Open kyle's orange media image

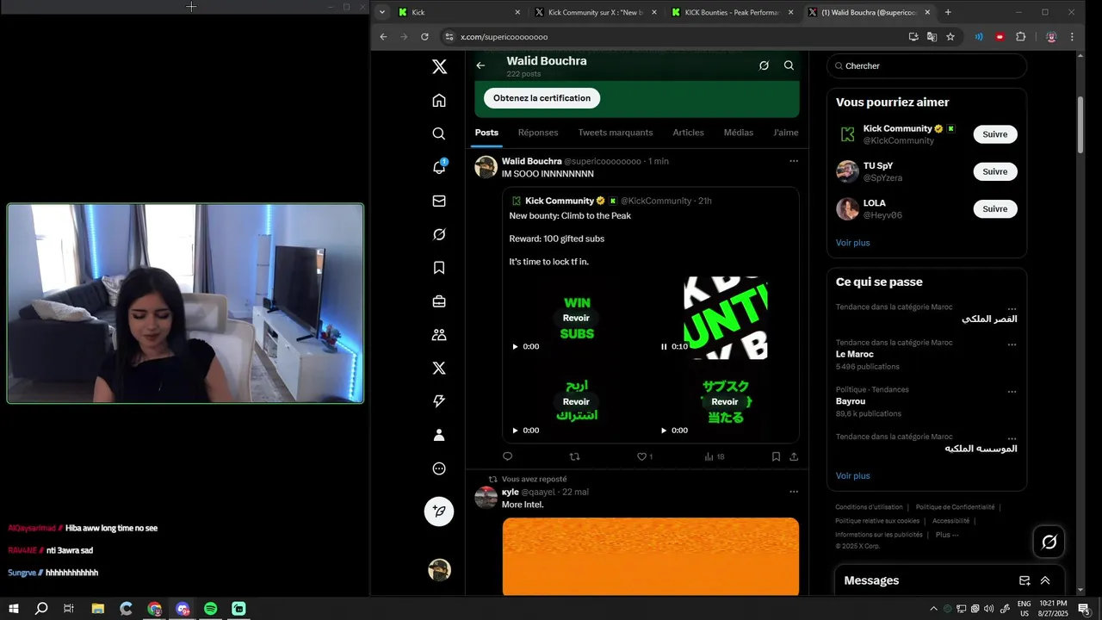pos(650,556)
